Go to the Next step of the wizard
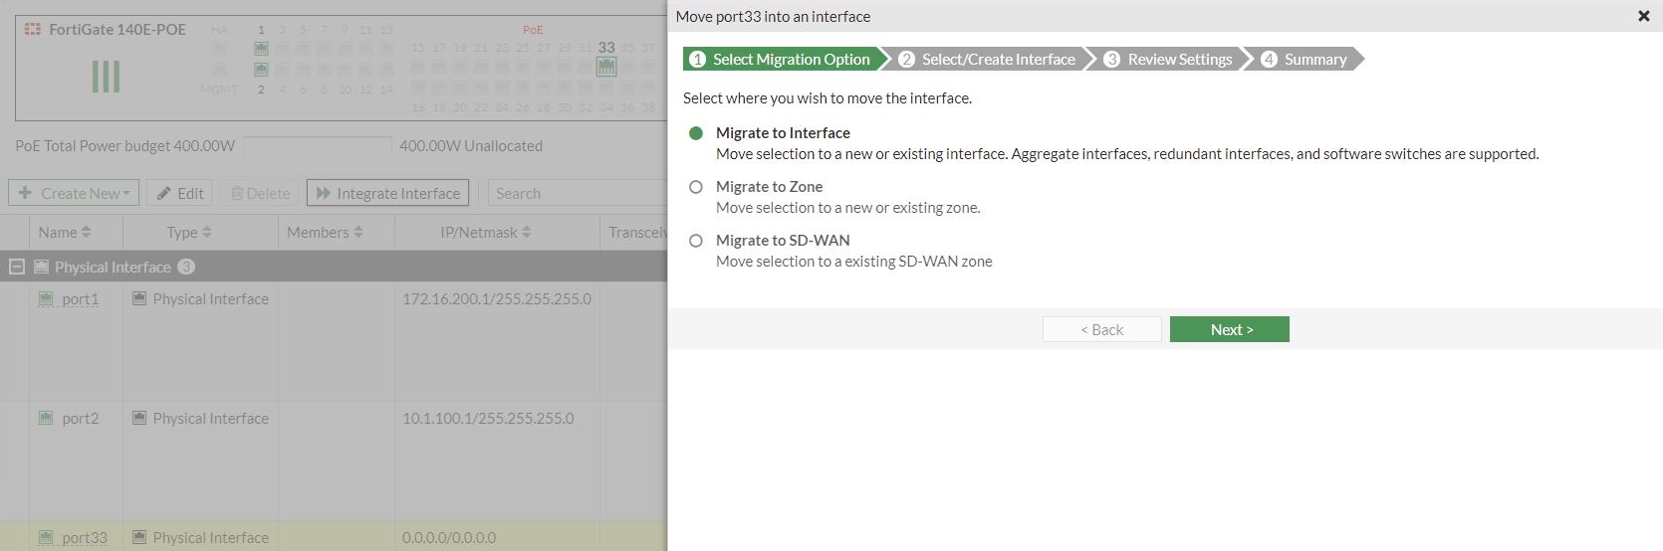 (1229, 329)
